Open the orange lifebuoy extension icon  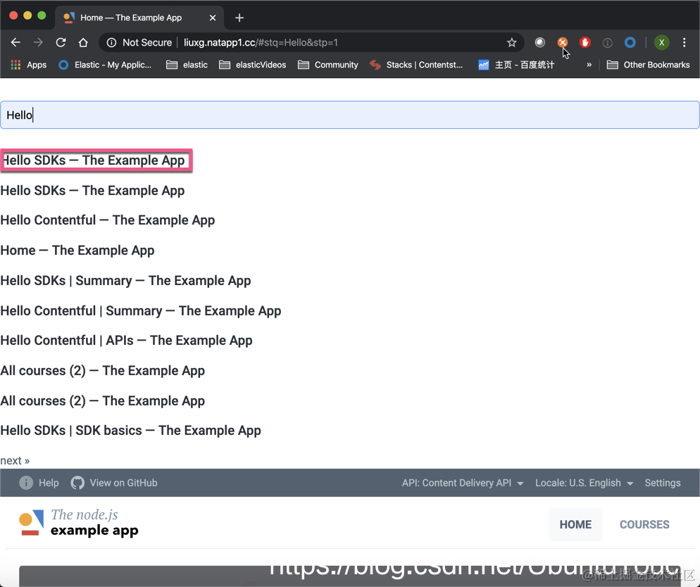[563, 42]
